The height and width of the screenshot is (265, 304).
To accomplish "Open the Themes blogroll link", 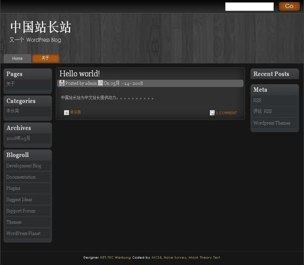I will coord(14,222).
